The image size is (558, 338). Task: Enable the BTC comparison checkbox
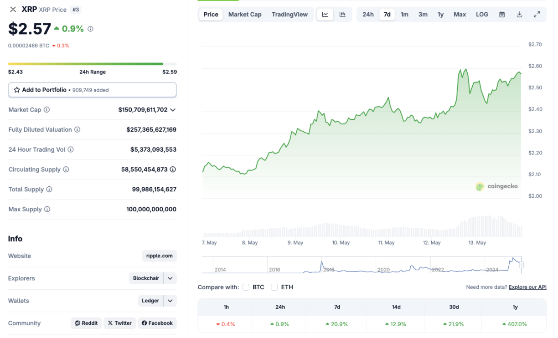pyautogui.click(x=246, y=287)
